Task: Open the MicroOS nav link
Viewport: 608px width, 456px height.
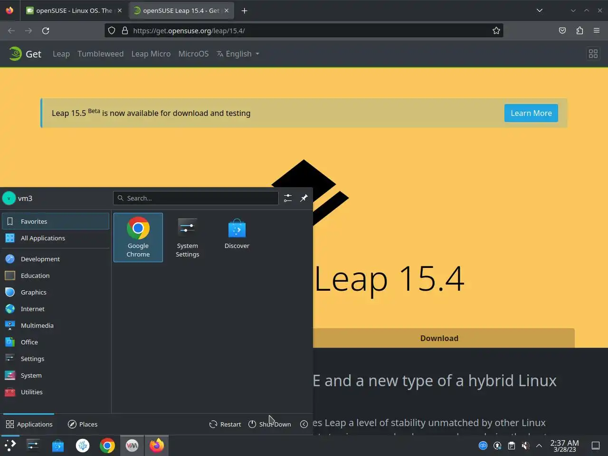Action: [x=193, y=54]
